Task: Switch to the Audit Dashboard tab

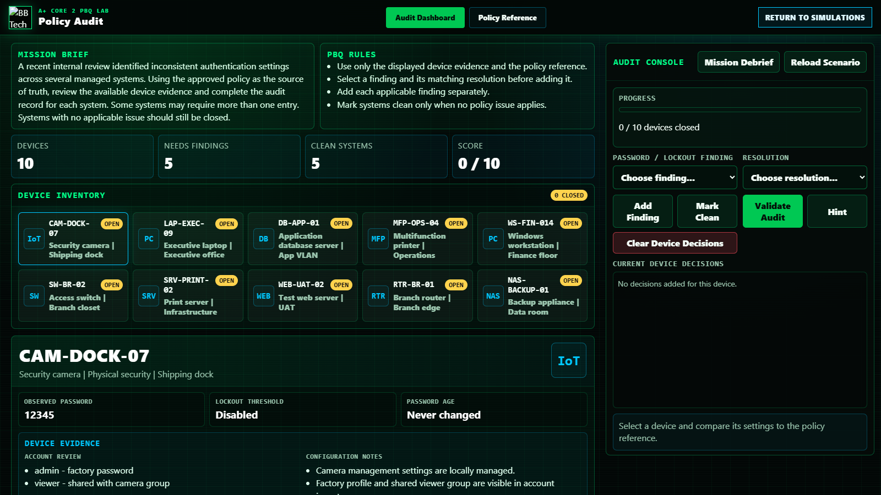Action: pyautogui.click(x=425, y=18)
